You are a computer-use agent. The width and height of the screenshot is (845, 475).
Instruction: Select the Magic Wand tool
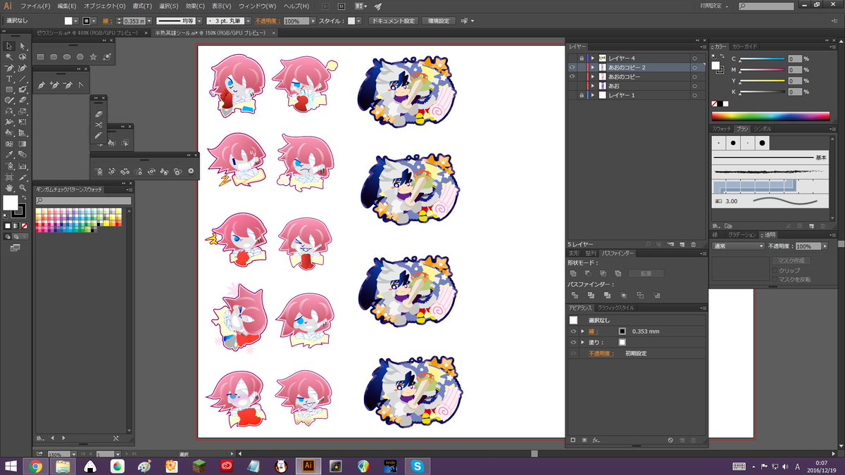click(9, 56)
